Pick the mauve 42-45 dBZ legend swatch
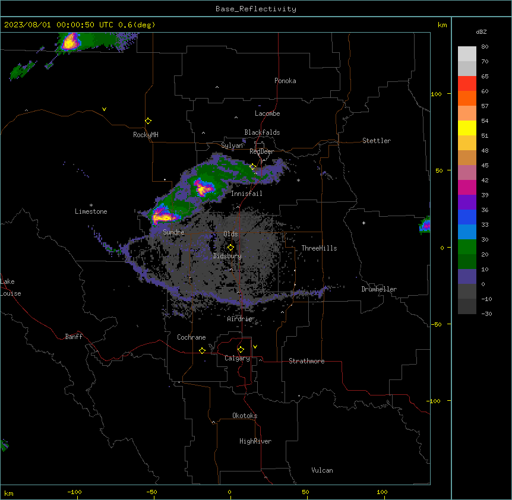The height and width of the screenshot is (500, 512). tap(467, 173)
